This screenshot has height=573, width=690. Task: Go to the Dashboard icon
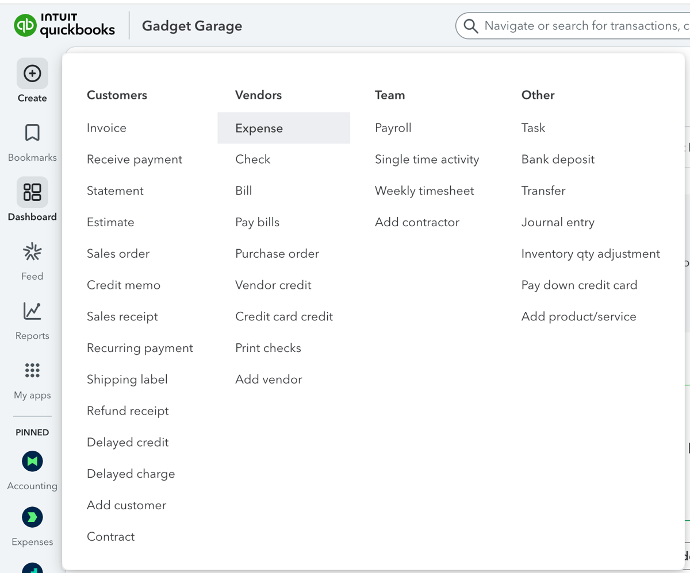click(x=32, y=192)
